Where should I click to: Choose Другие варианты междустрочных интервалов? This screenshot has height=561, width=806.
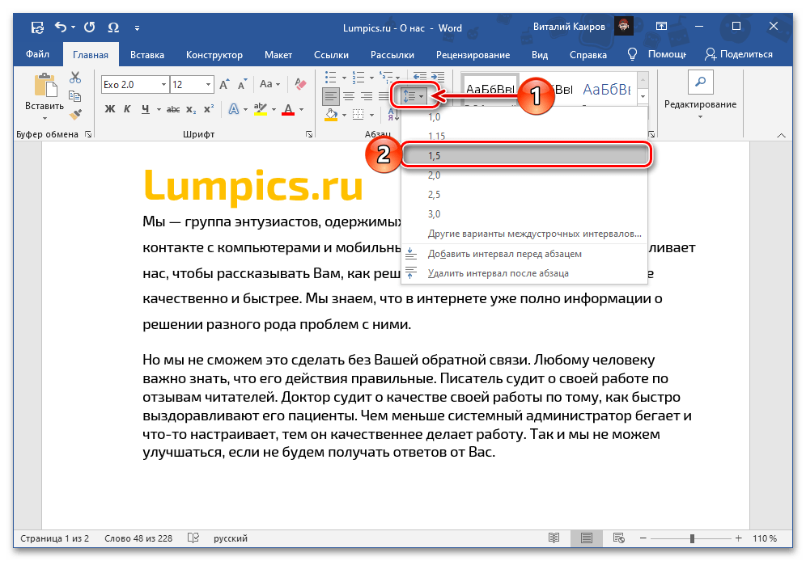534,234
